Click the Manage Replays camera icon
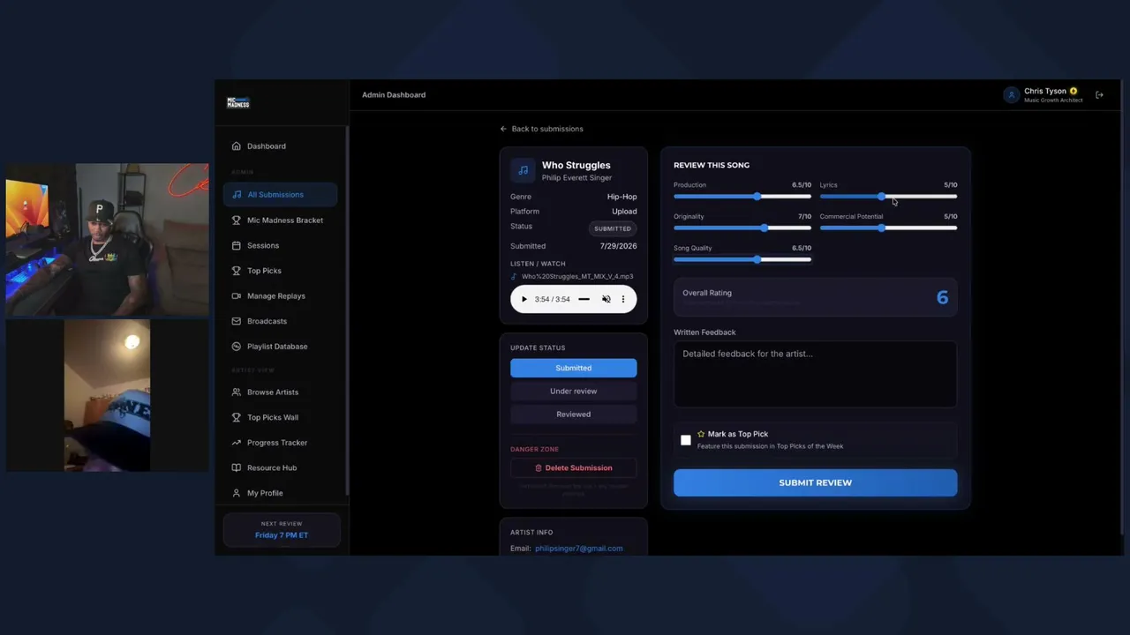This screenshot has height=635, width=1130. 236,296
